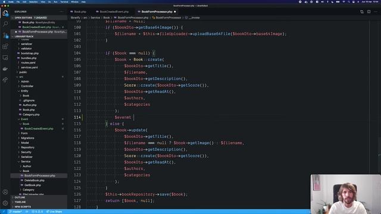Open editor More Actions ellipsis
The height and width of the screenshot is (214, 381).
(x=376, y=12)
